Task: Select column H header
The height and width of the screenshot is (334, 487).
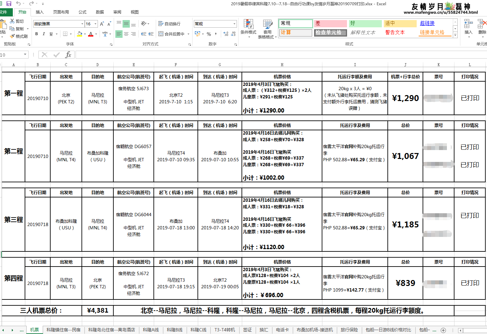Action: tap(282, 64)
